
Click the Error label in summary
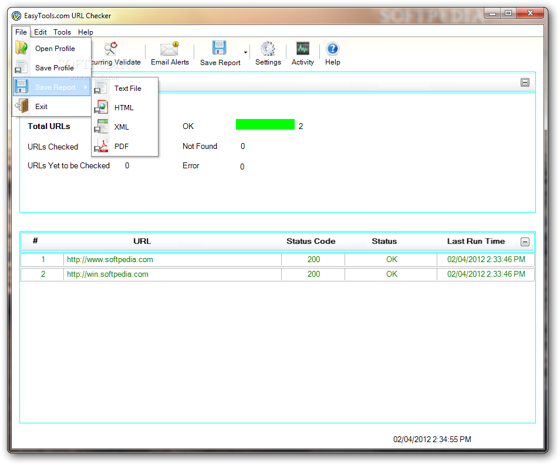coord(191,166)
